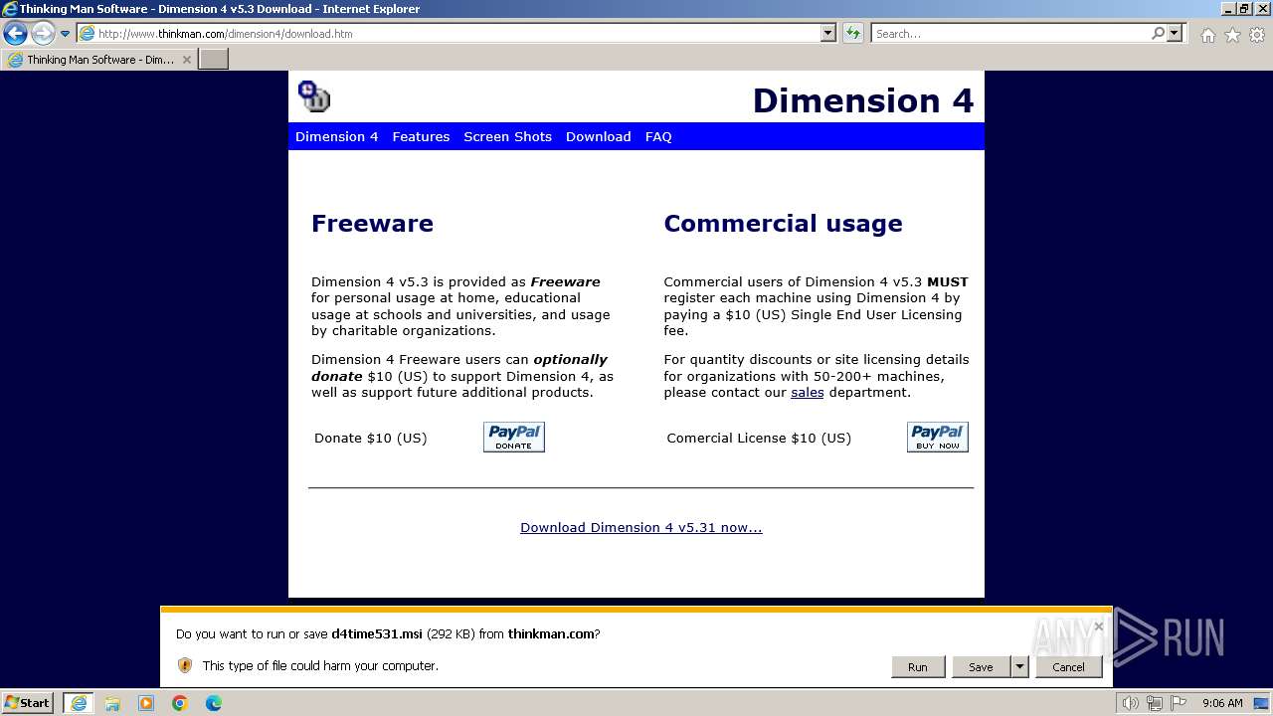Viewport: 1273px width, 716px height.
Task: Close the download notification bar
Action: click(x=1098, y=626)
